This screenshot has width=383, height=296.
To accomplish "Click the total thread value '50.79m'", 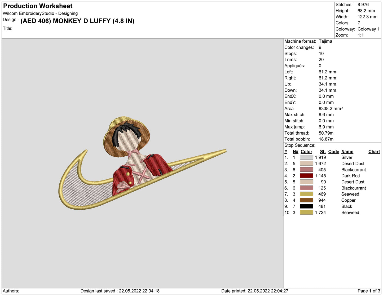I will (326, 133).
